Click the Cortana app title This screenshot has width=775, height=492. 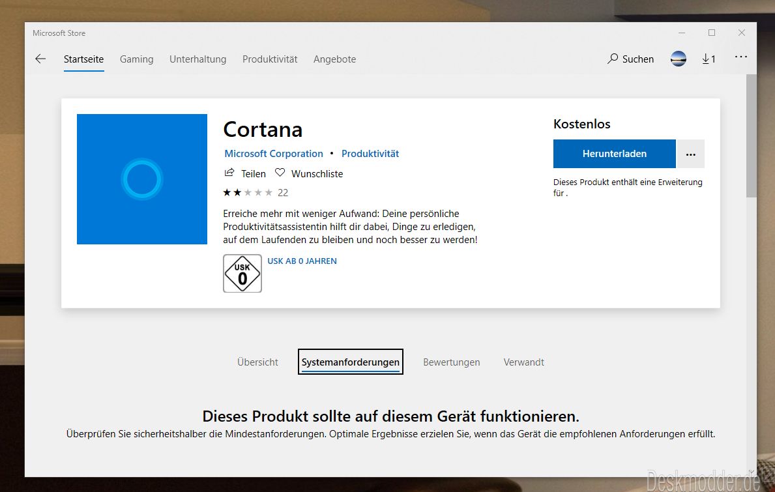(x=263, y=130)
